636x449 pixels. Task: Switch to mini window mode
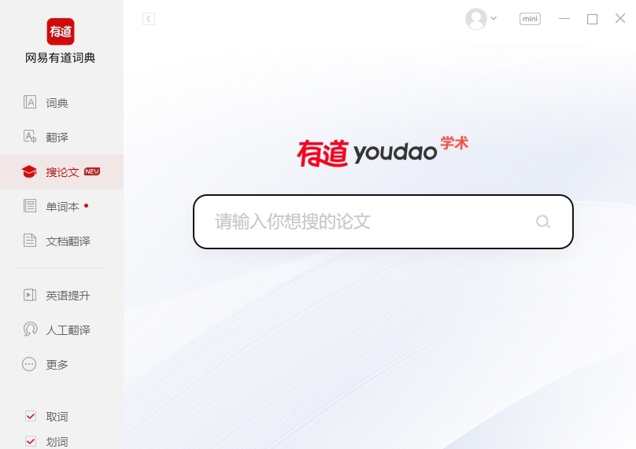point(531,19)
